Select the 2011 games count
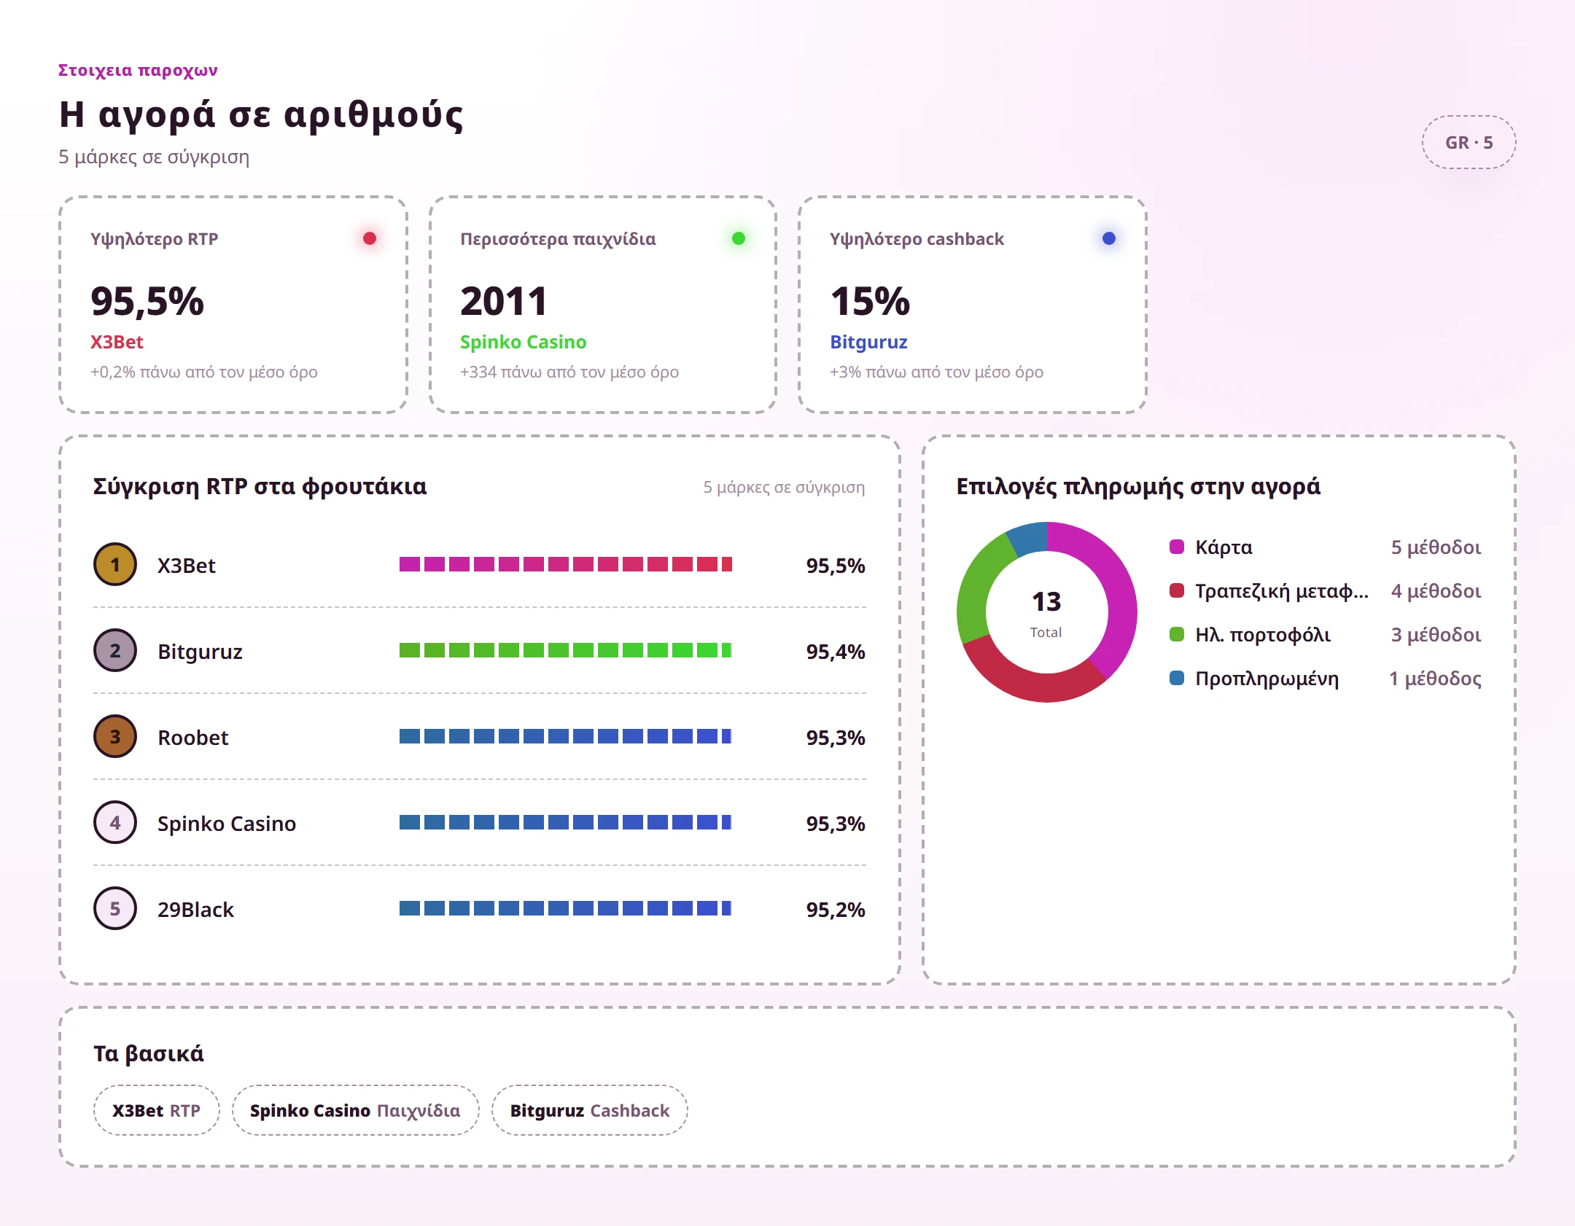This screenshot has height=1226, width=1575. (x=504, y=302)
